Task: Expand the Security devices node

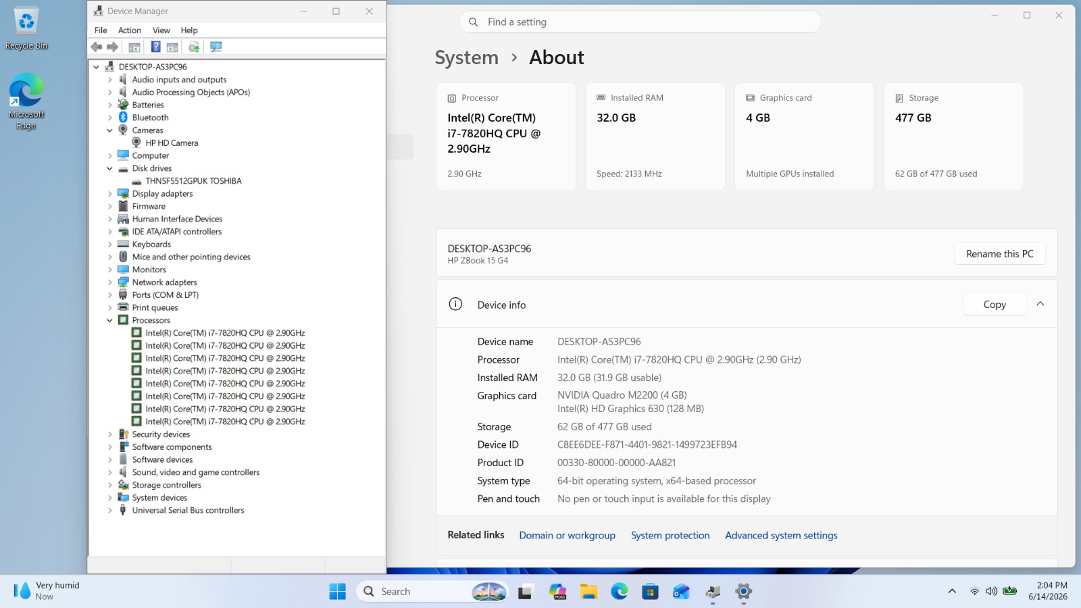Action: coord(110,434)
